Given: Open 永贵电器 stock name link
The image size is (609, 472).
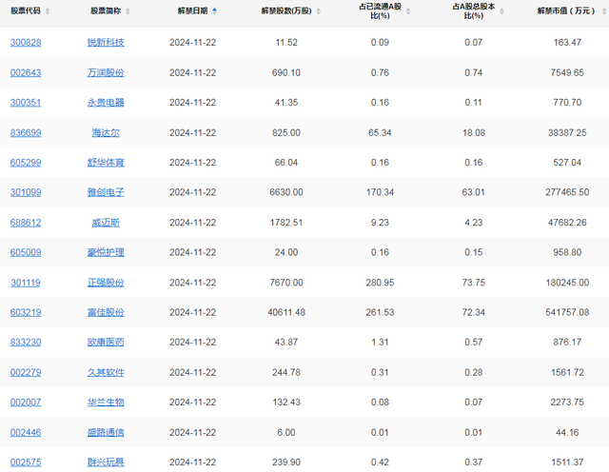Looking at the screenshot, I should click(106, 103).
